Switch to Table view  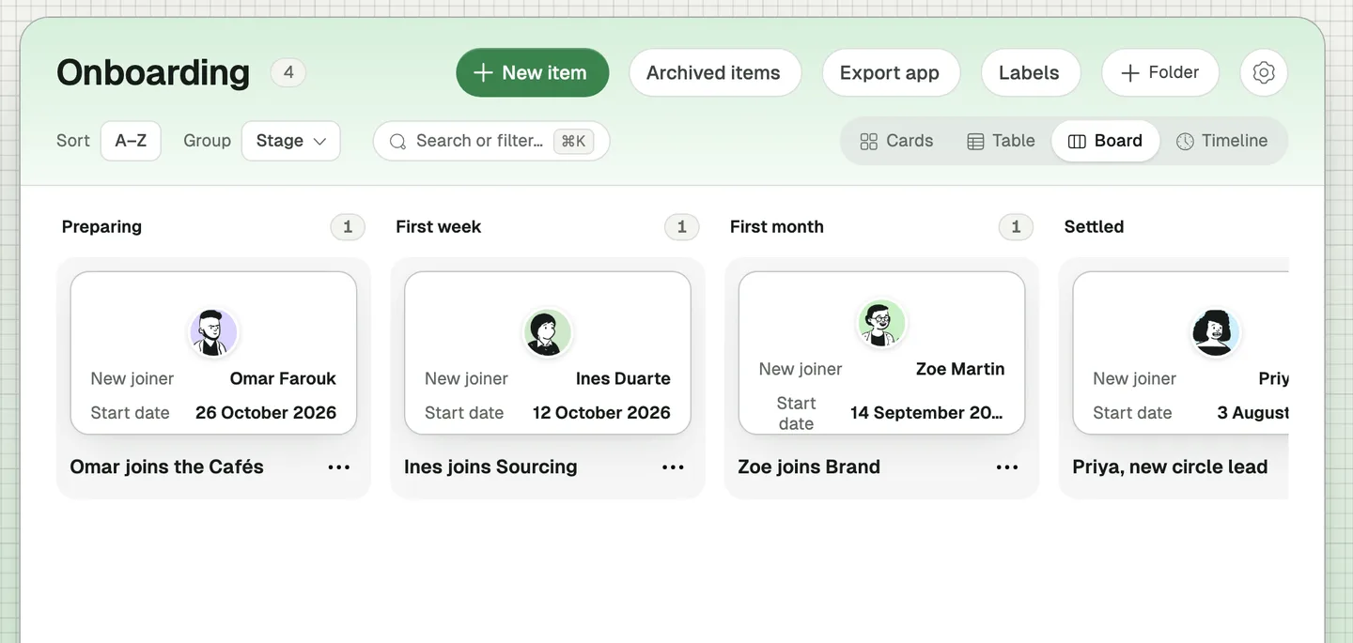(x=1002, y=141)
